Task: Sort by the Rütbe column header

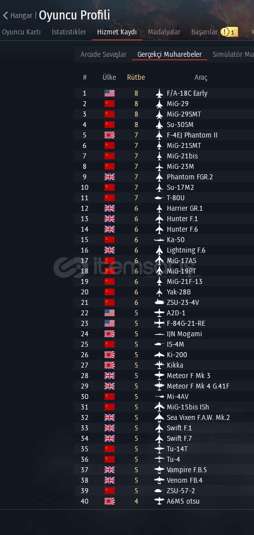Action: [x=136, y=77]
